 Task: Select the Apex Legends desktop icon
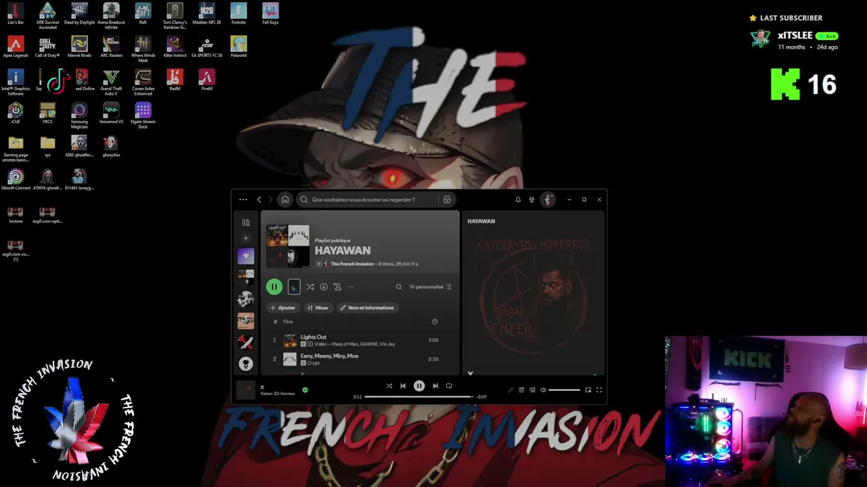pyautogui.click(x=16, y=47)
